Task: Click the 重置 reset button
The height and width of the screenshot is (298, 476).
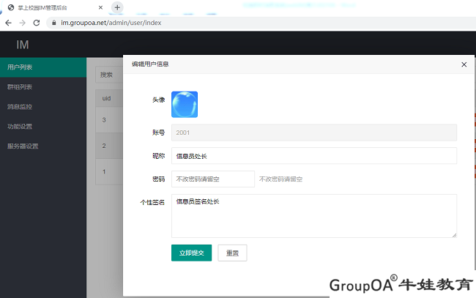Action: (232, 253)
